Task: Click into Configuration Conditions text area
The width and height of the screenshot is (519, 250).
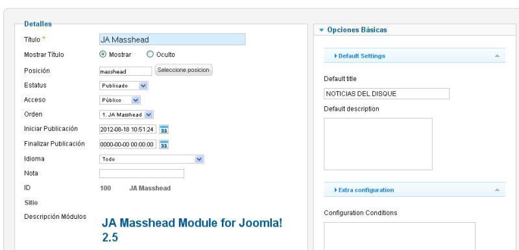Action: pyautogui.click(x=400, y=236)
